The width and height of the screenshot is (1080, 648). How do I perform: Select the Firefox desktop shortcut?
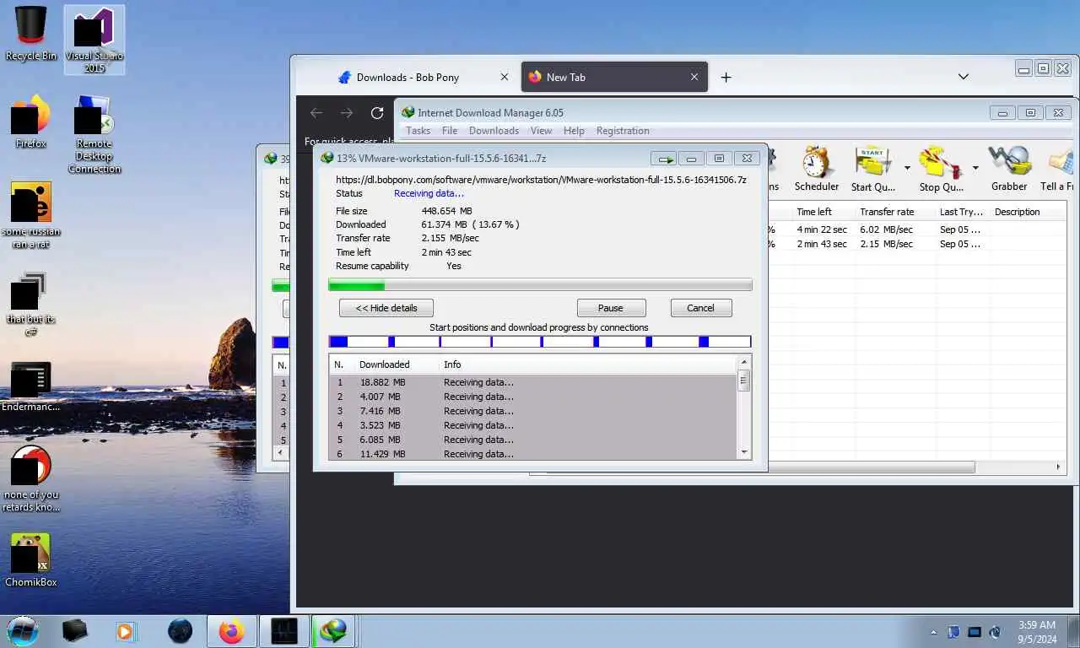tap(31, 121)
